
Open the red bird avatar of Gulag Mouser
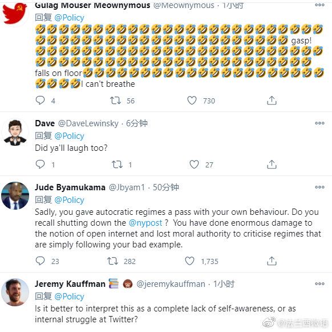(15, 14)
